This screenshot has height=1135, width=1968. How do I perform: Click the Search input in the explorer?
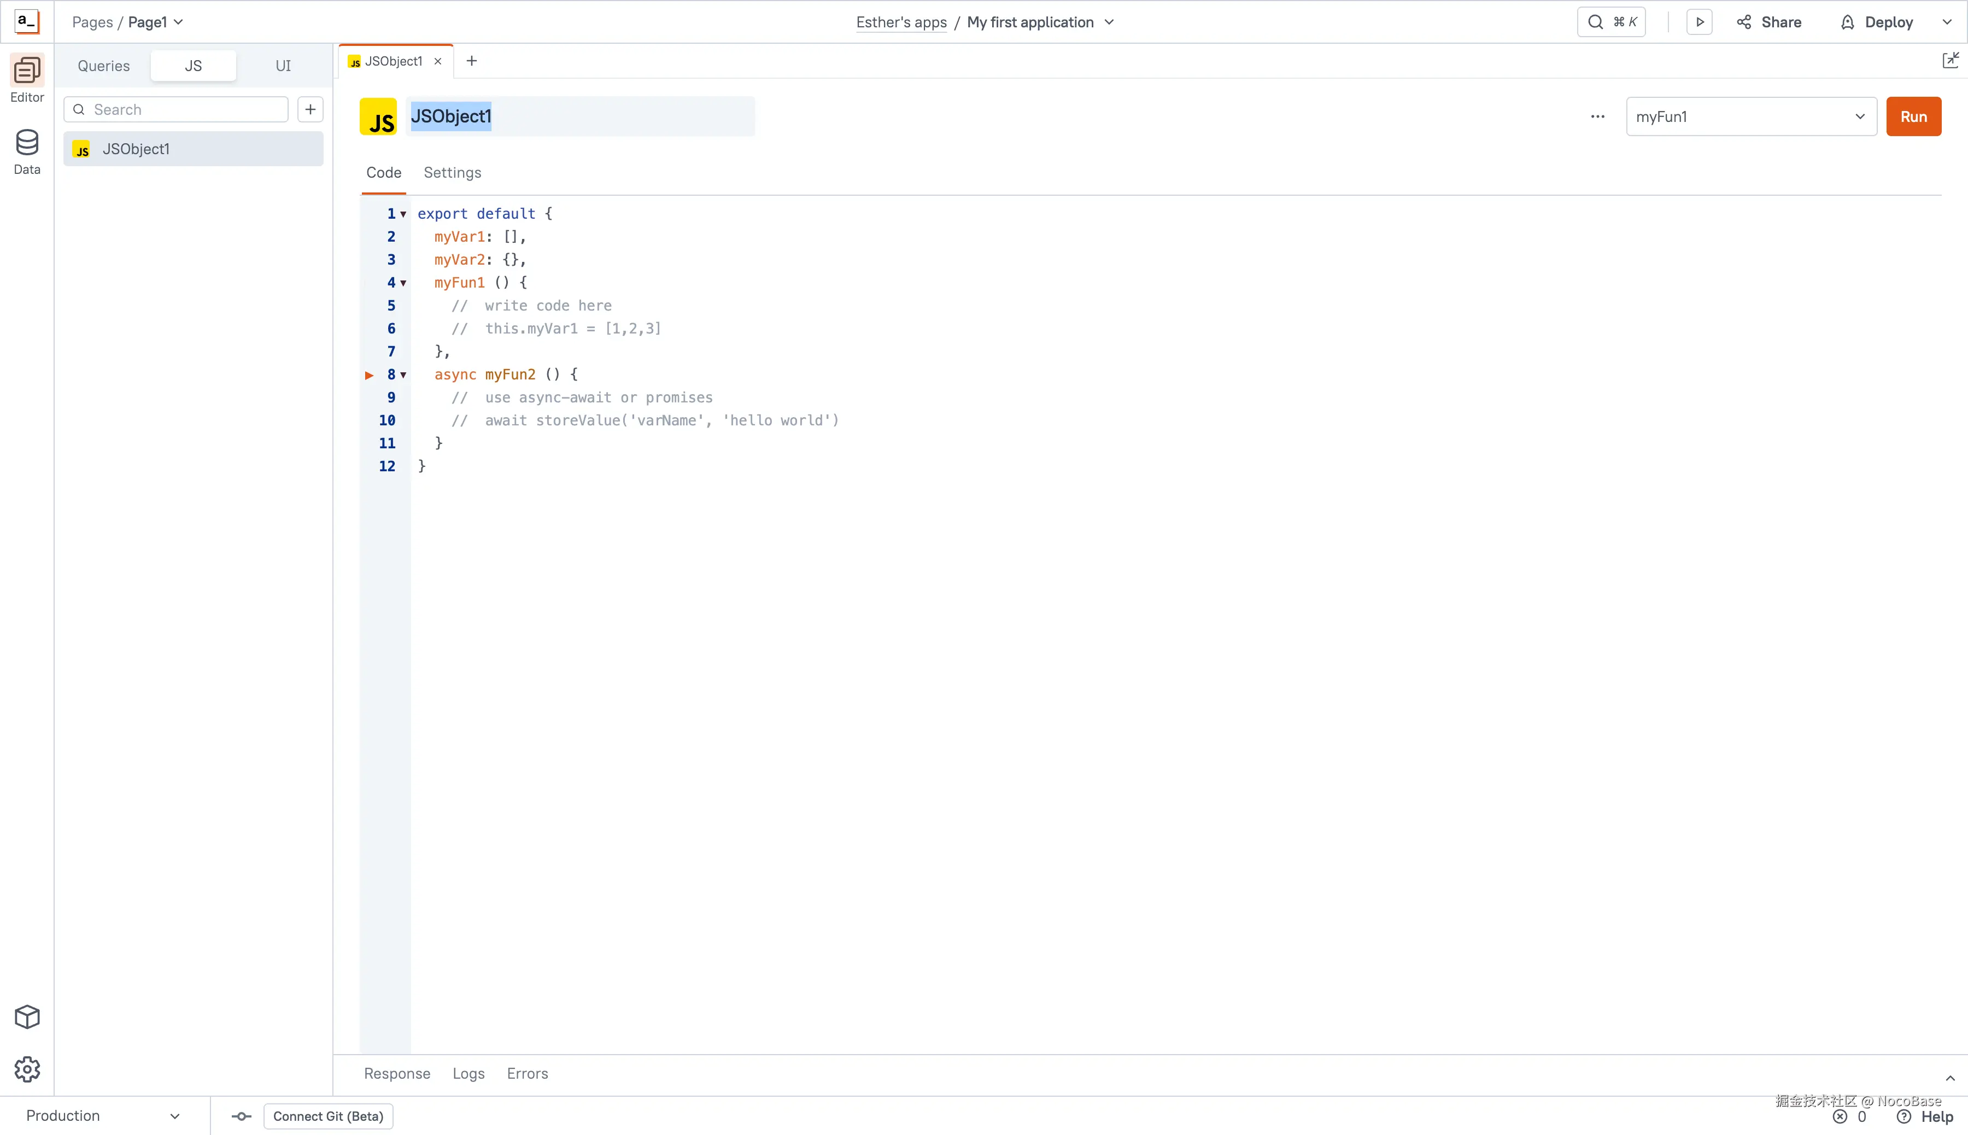pyautogui.click(x=175, y=109)
